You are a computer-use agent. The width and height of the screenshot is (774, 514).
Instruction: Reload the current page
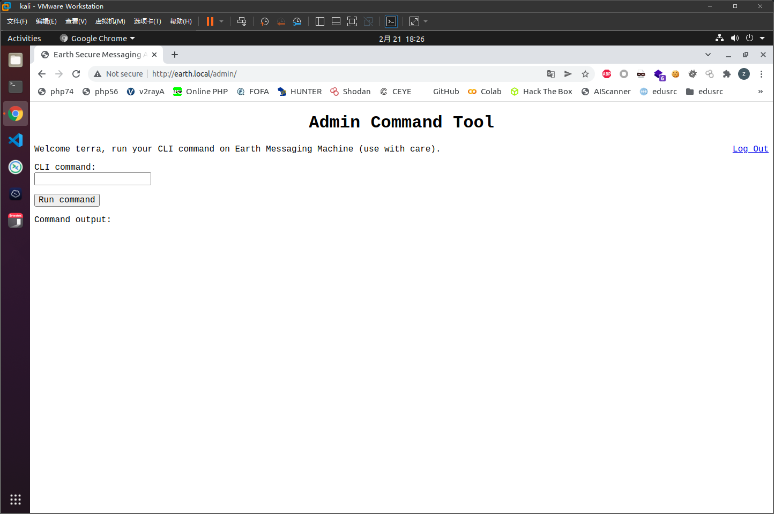pyautogui.click(x=76, y=74)
